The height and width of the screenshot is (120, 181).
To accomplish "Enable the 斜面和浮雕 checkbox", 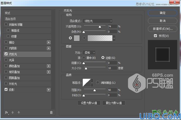I will (x=6, y=24).
